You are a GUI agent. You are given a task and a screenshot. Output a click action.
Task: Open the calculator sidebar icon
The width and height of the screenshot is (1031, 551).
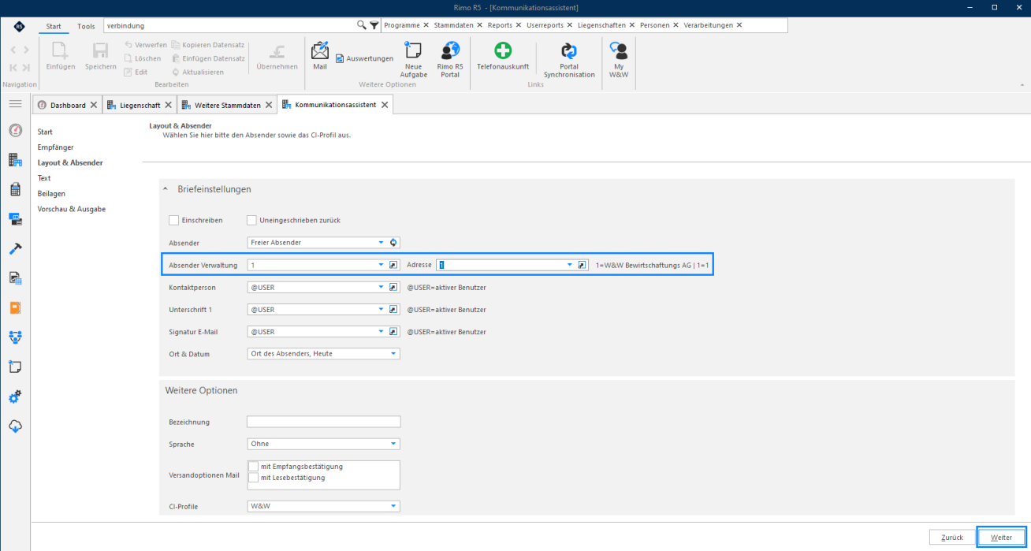coord(15,189)
